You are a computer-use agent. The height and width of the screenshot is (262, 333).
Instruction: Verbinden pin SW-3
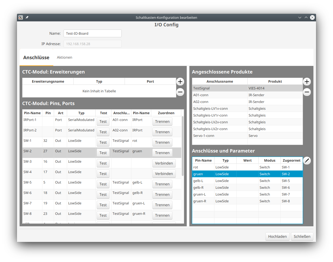point(164,163)
